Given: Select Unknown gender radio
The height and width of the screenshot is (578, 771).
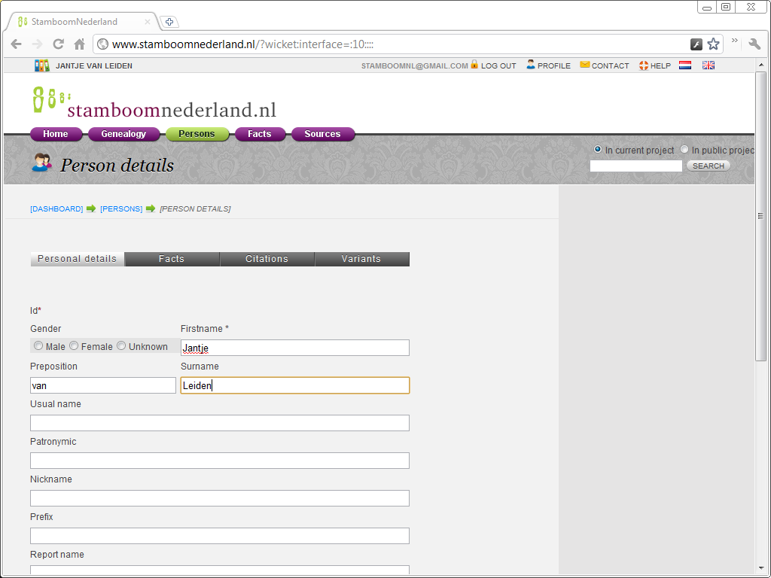Looking at the screenshot, I should pos(121,346).
